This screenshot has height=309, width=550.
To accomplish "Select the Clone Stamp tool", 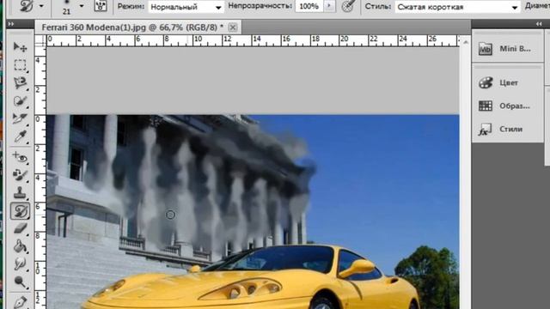I will tap(20, 192).
